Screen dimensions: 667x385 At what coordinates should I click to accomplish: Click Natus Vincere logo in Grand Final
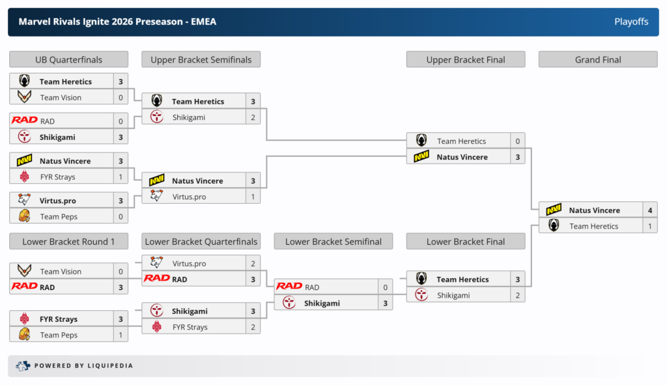(554, 210)
